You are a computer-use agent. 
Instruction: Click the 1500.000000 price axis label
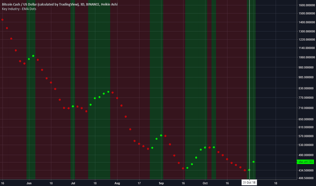click(x=307, y=13)
